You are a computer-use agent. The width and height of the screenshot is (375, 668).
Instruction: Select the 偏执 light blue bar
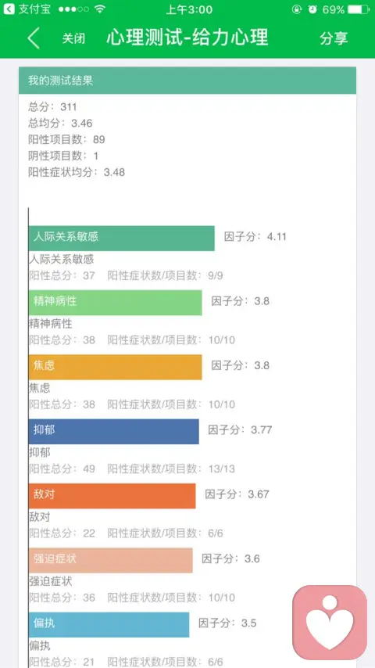click(x=109, y=624)
